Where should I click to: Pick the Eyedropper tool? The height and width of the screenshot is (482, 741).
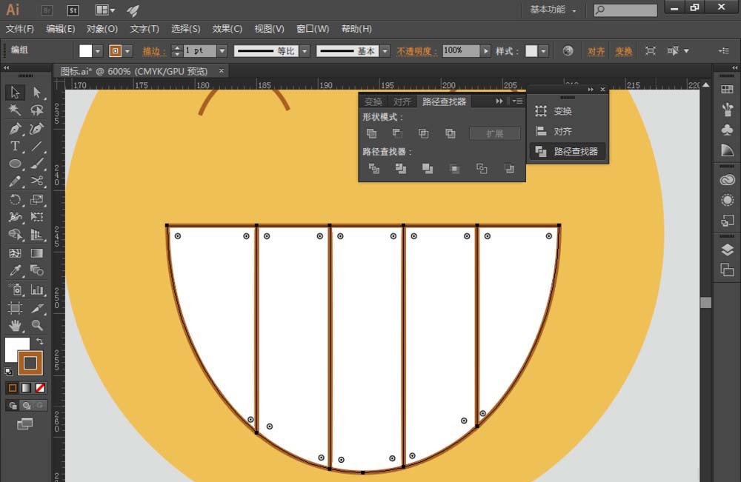pos(15,270)
